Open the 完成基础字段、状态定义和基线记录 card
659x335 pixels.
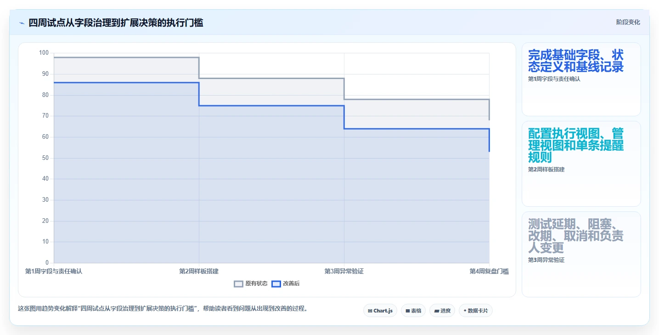[581, 79]
